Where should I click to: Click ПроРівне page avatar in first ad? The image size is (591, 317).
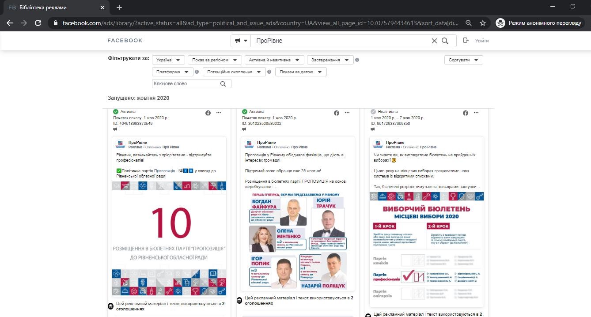click(120, 144)
